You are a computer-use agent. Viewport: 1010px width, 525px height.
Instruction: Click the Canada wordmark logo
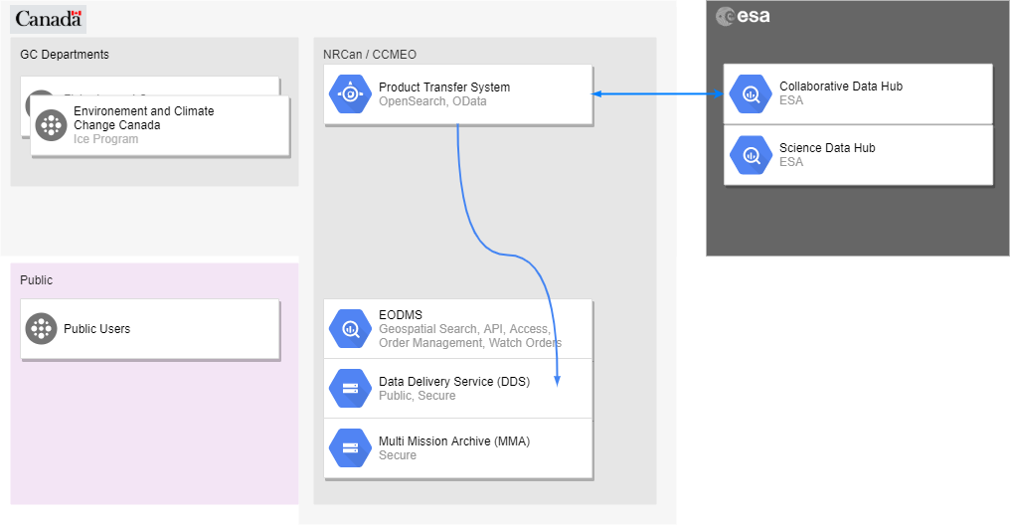(x=49, y=19)
